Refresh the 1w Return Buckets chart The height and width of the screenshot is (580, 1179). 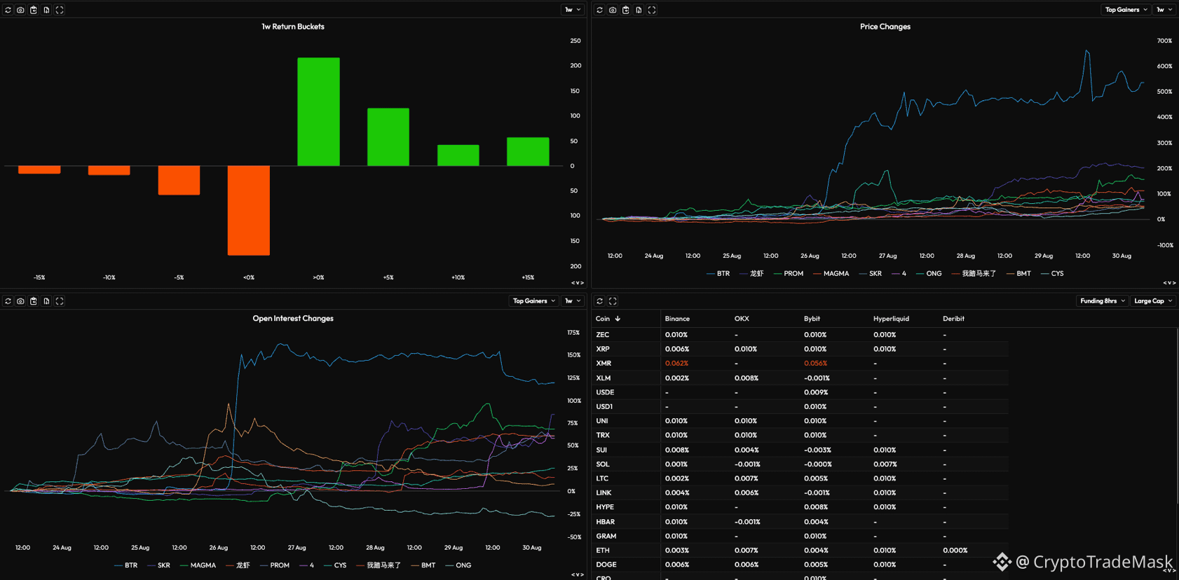pyautogui.click(x=8, y=10)
